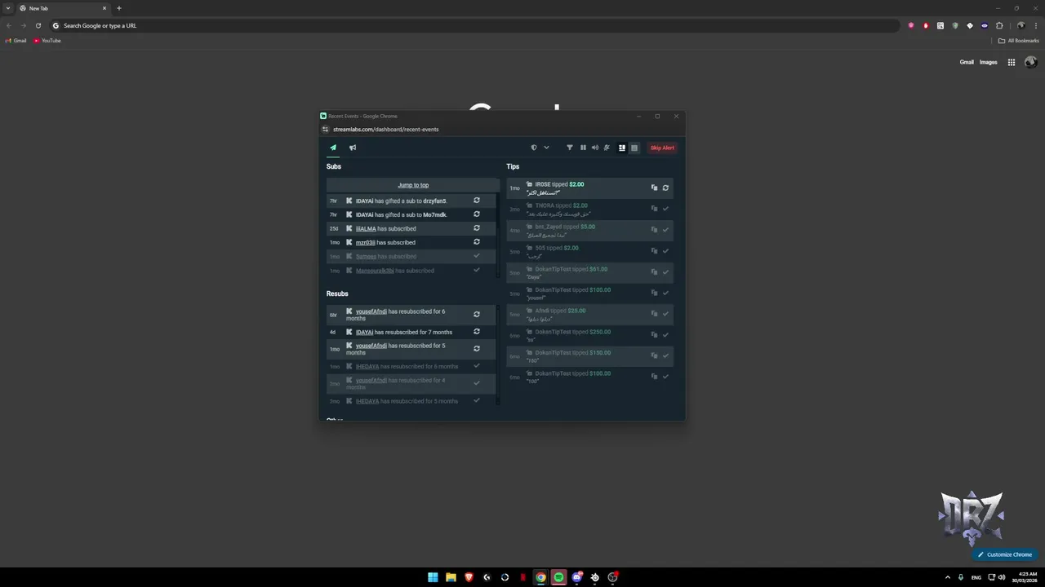
Task: Click Jump to top in Subs
Action: coord(413,185)
